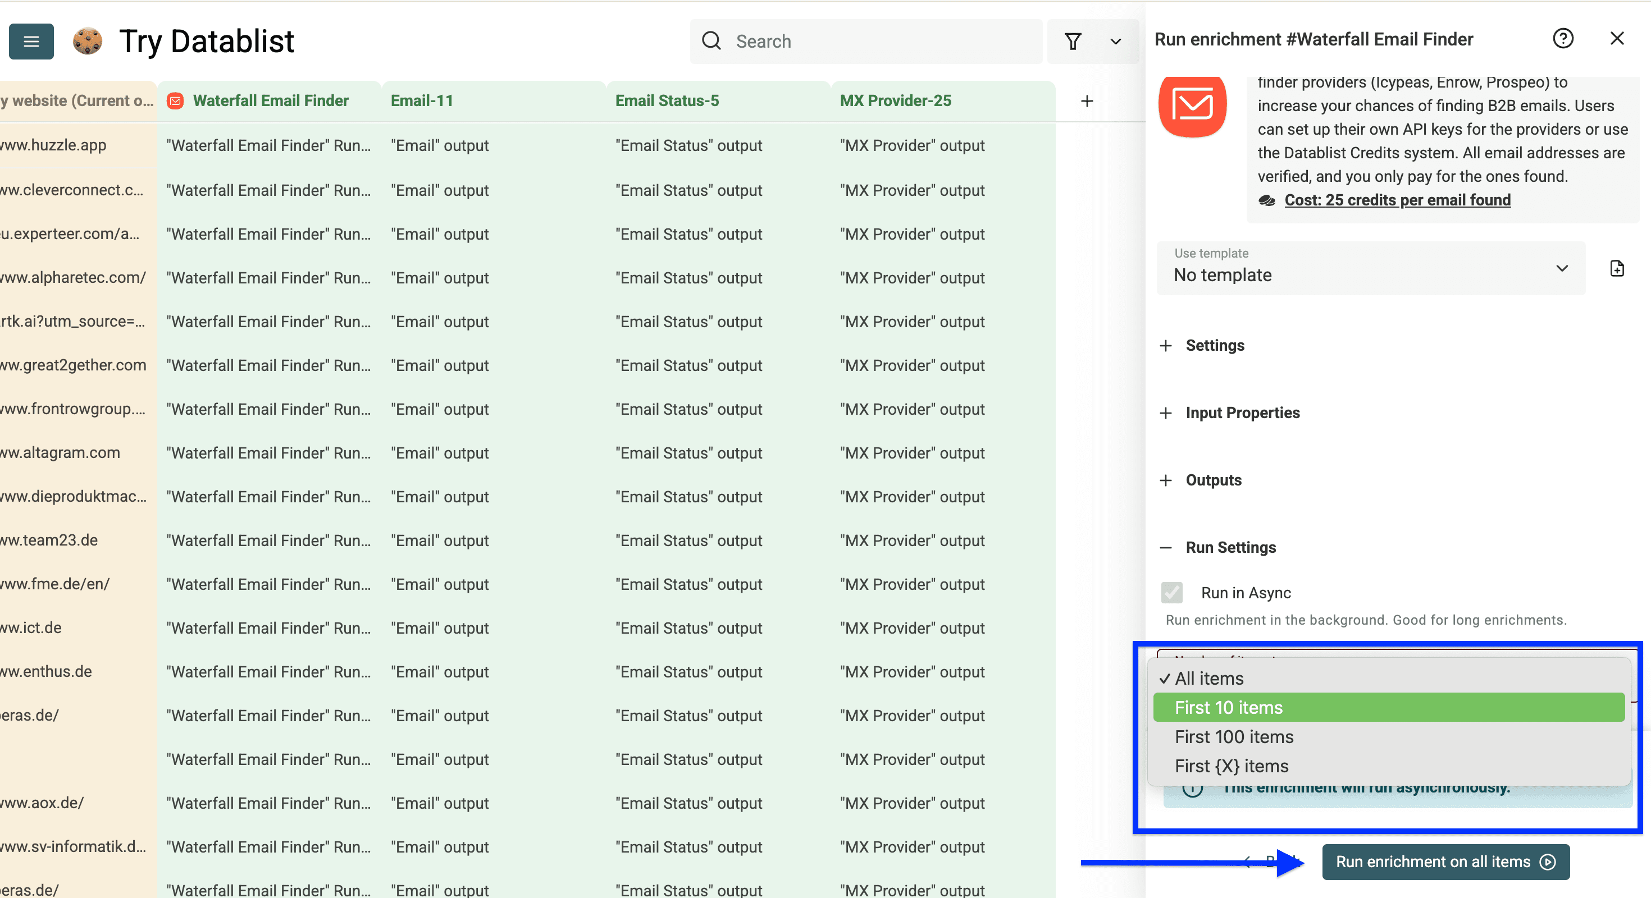Click the cookie emoji collection icon

coord(87,42)
